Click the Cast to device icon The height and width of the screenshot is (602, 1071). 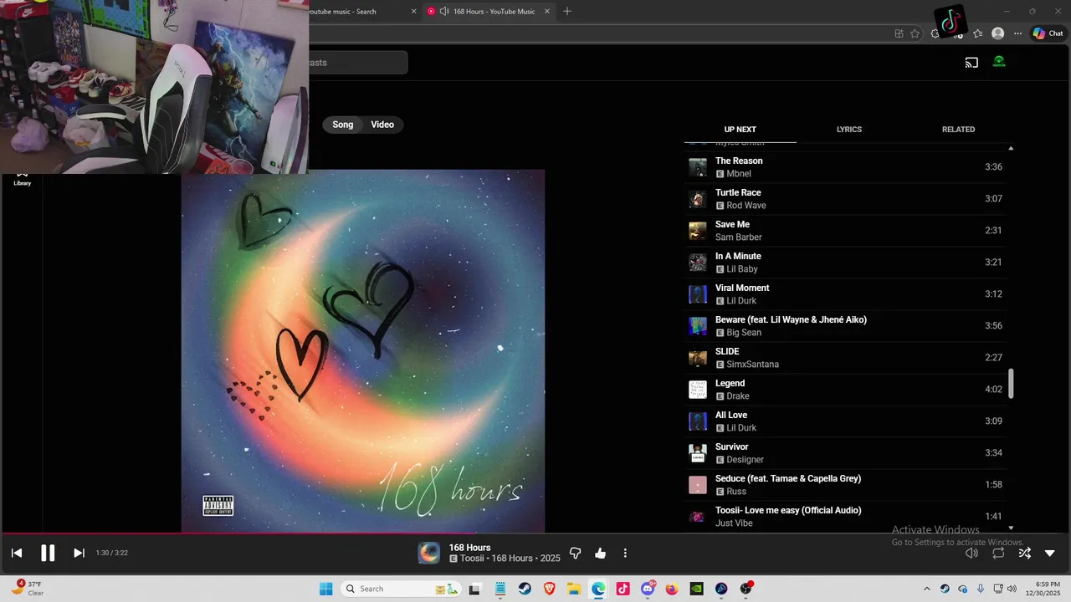(x=971, y=62)
